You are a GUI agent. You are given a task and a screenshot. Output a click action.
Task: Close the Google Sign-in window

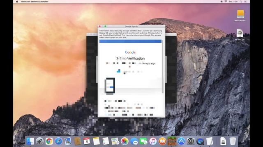point(100,26)
